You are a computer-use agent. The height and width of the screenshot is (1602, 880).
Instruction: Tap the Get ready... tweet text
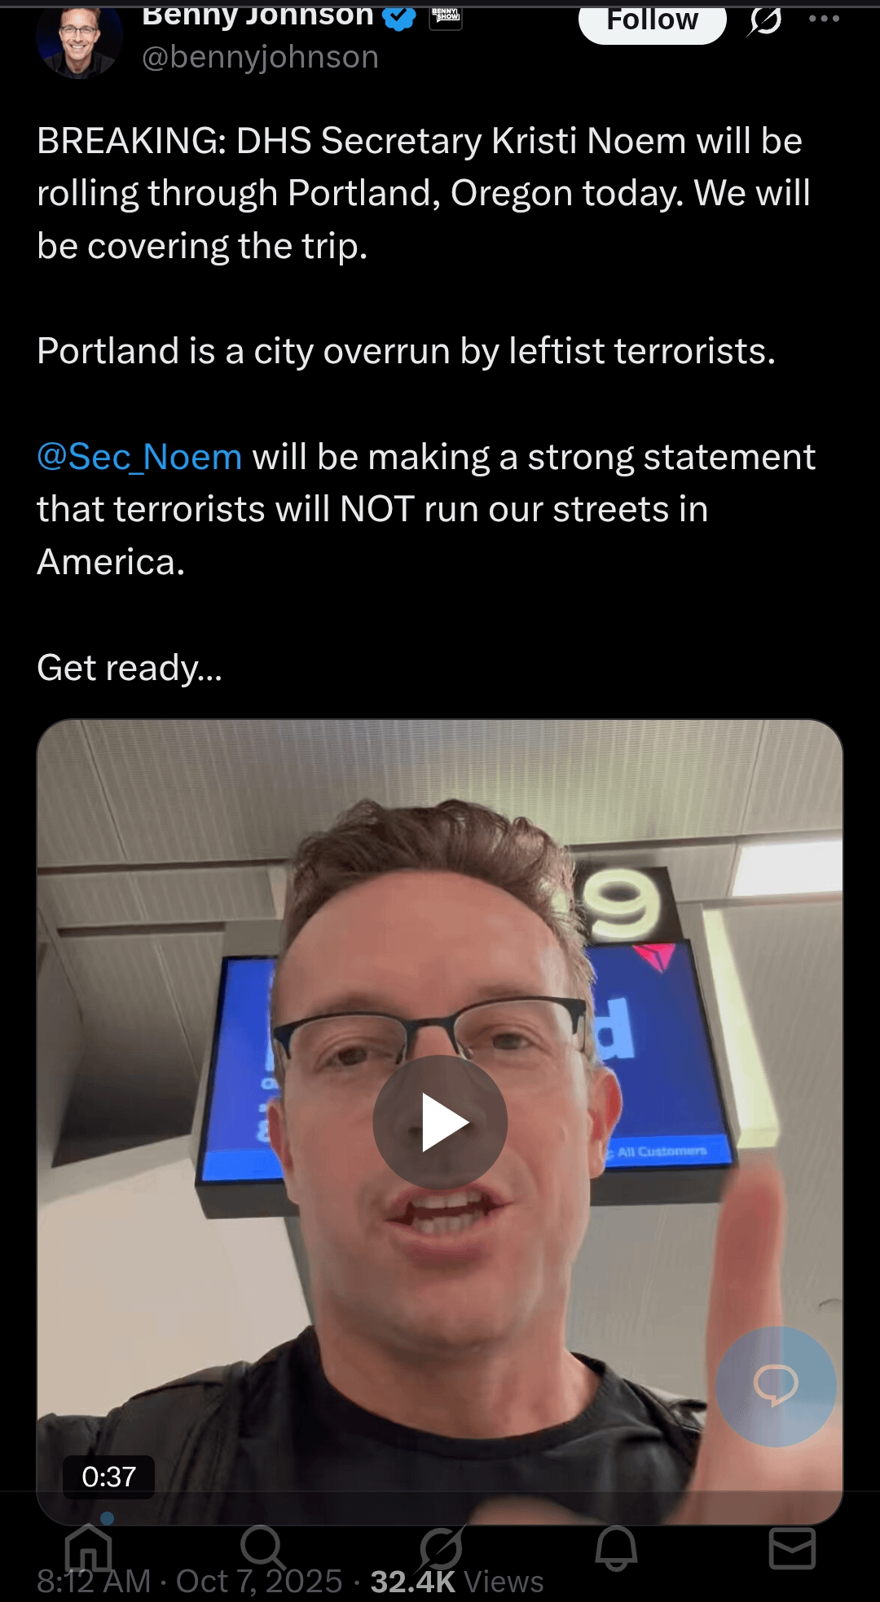click(x=130, y=668)
